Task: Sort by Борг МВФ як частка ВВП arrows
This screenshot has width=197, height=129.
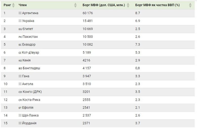Action: pyautogui.click(x=190, y=5)
